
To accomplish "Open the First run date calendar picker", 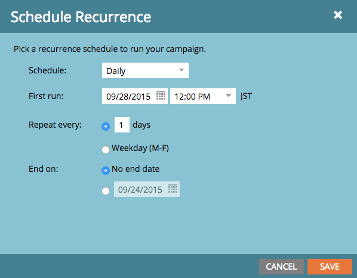I will [161, 96].
